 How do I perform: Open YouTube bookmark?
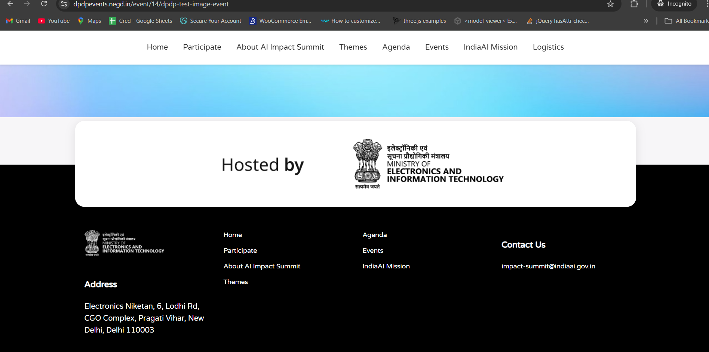pos(54,21)
